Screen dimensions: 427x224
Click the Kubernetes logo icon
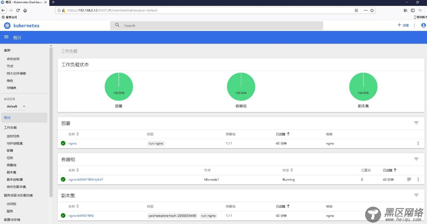7,26
